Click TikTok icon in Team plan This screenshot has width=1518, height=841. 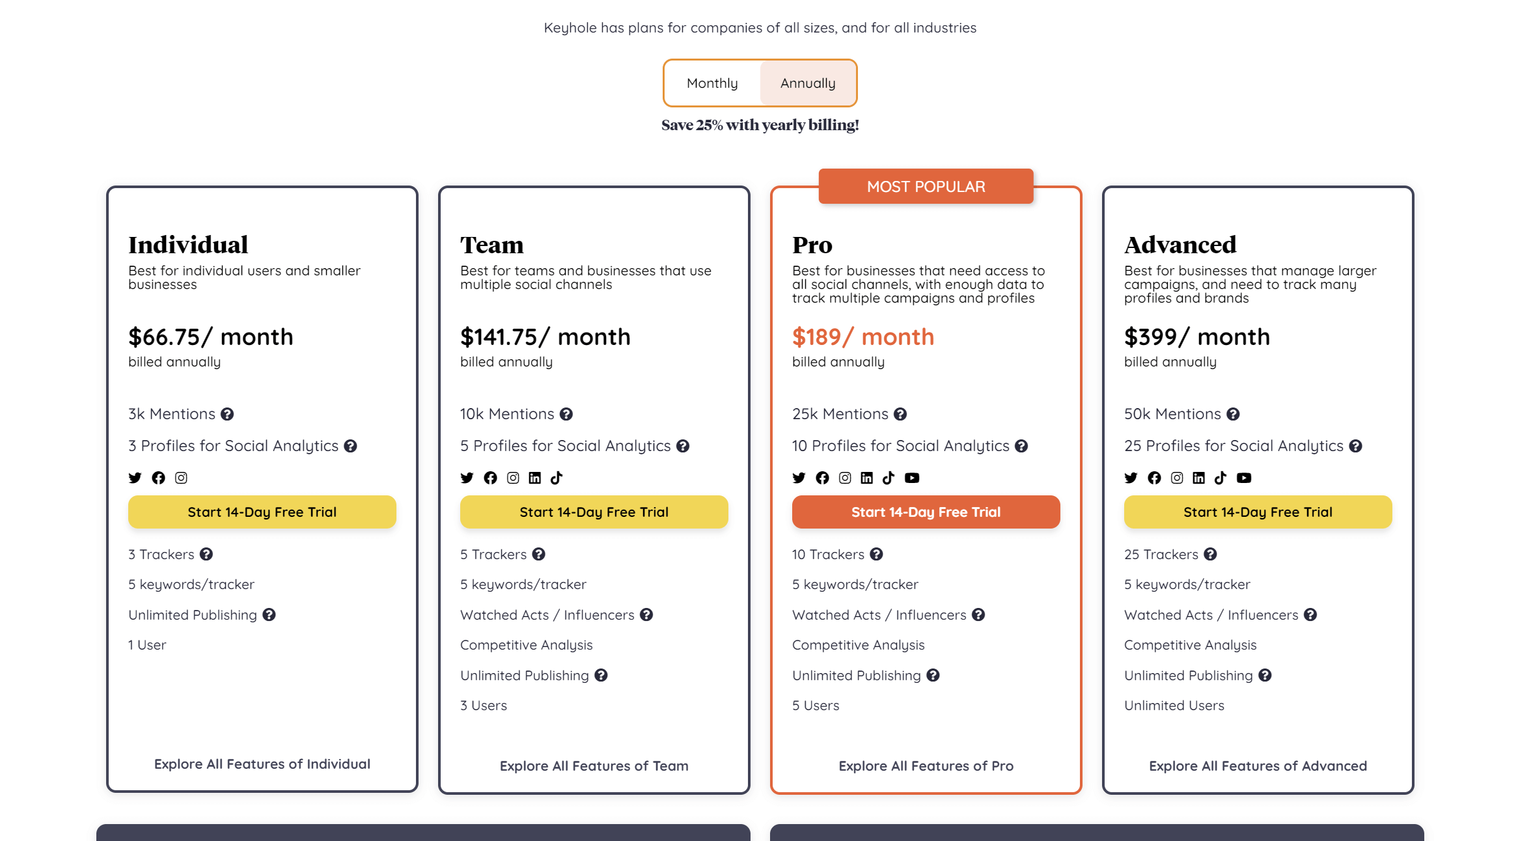[557, 478]
